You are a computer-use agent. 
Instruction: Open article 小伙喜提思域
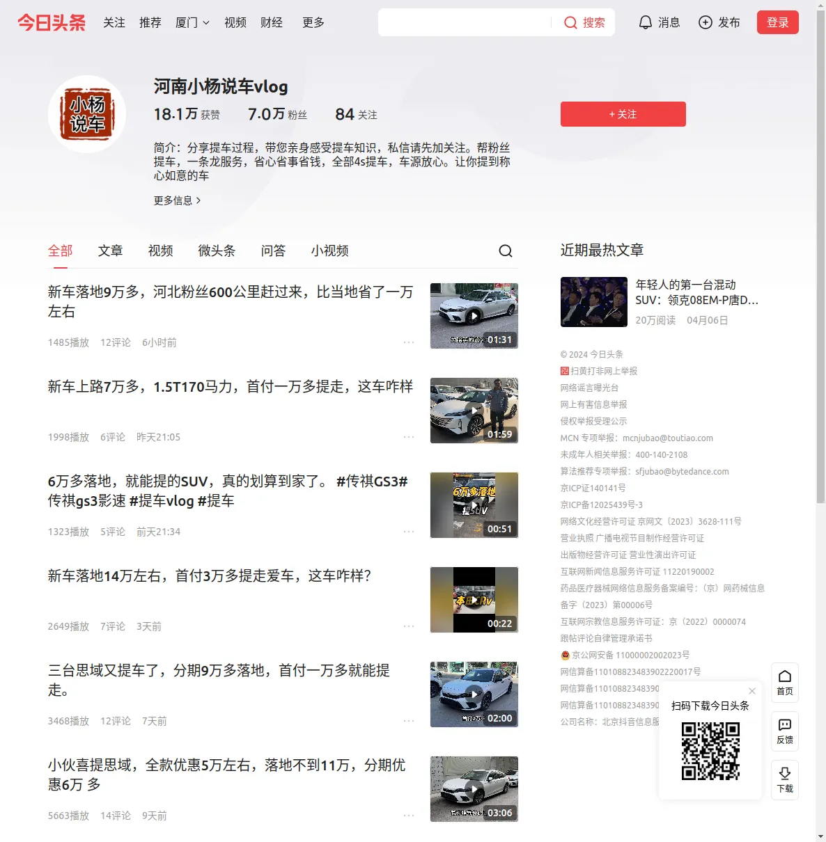coord(227,775)
